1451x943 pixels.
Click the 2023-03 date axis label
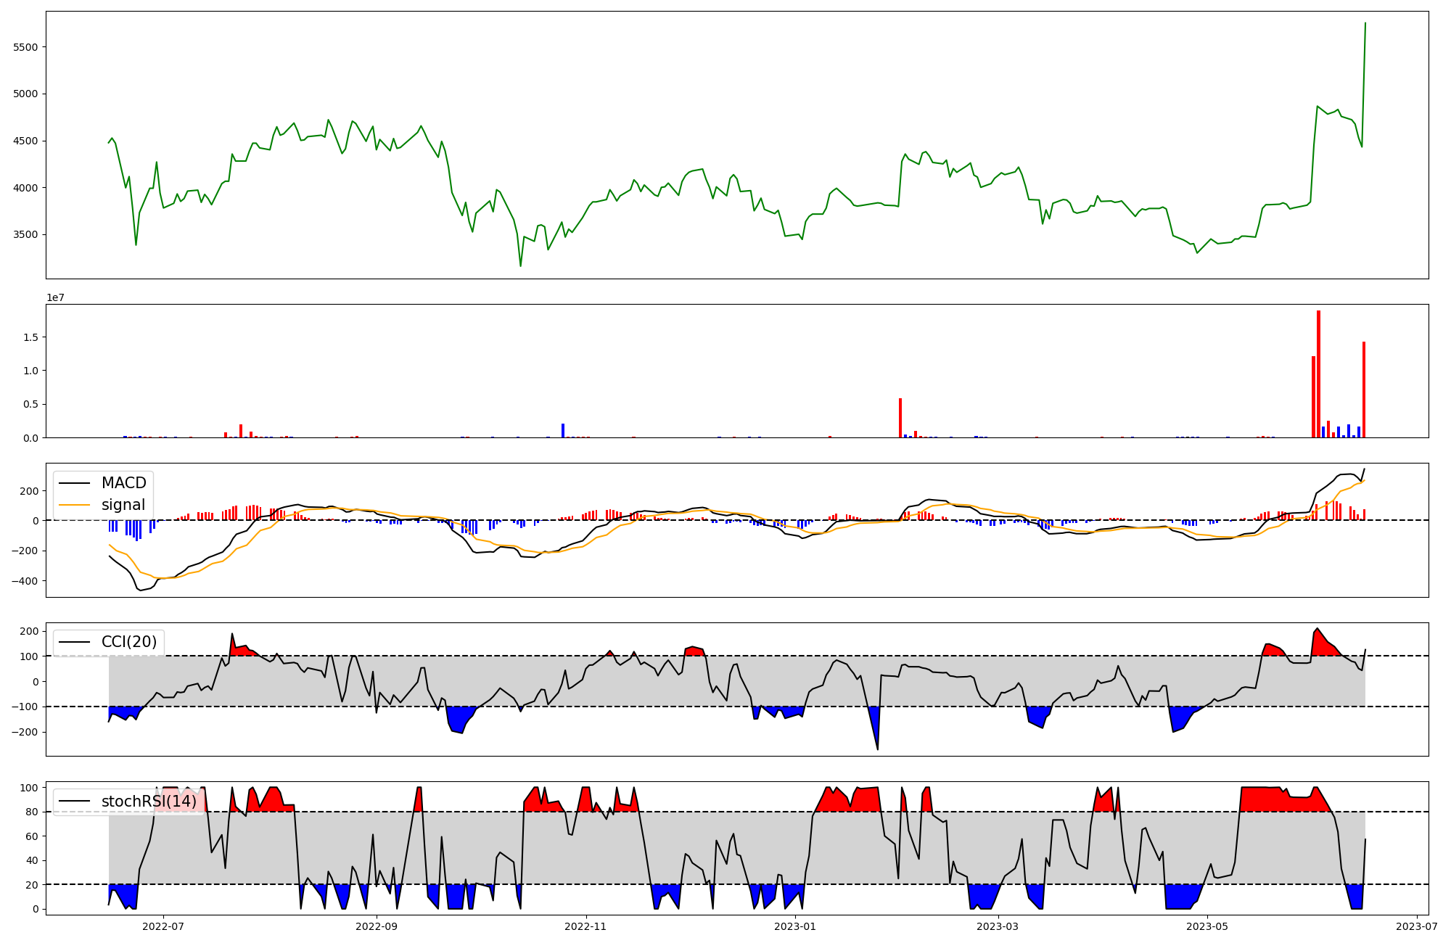click(x=998, y=926)
